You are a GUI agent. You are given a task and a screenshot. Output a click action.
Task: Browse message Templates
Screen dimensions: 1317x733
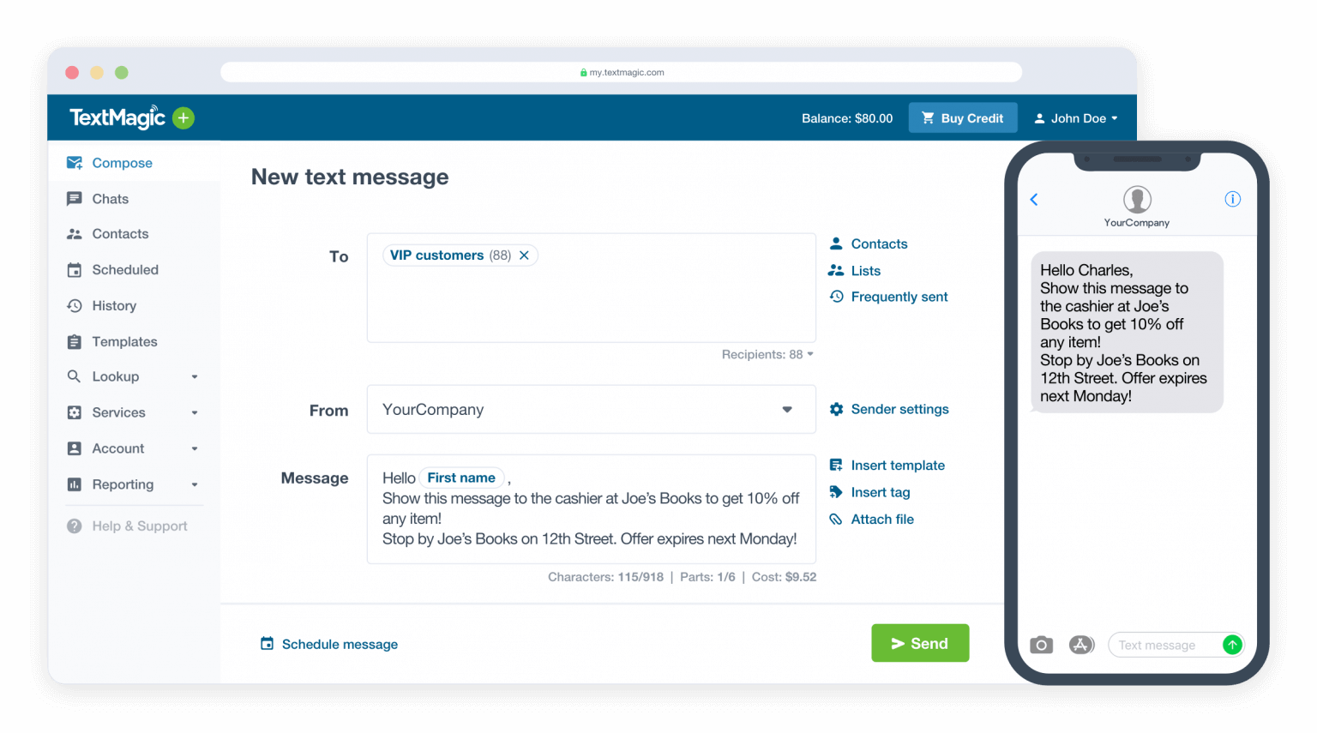124,341
